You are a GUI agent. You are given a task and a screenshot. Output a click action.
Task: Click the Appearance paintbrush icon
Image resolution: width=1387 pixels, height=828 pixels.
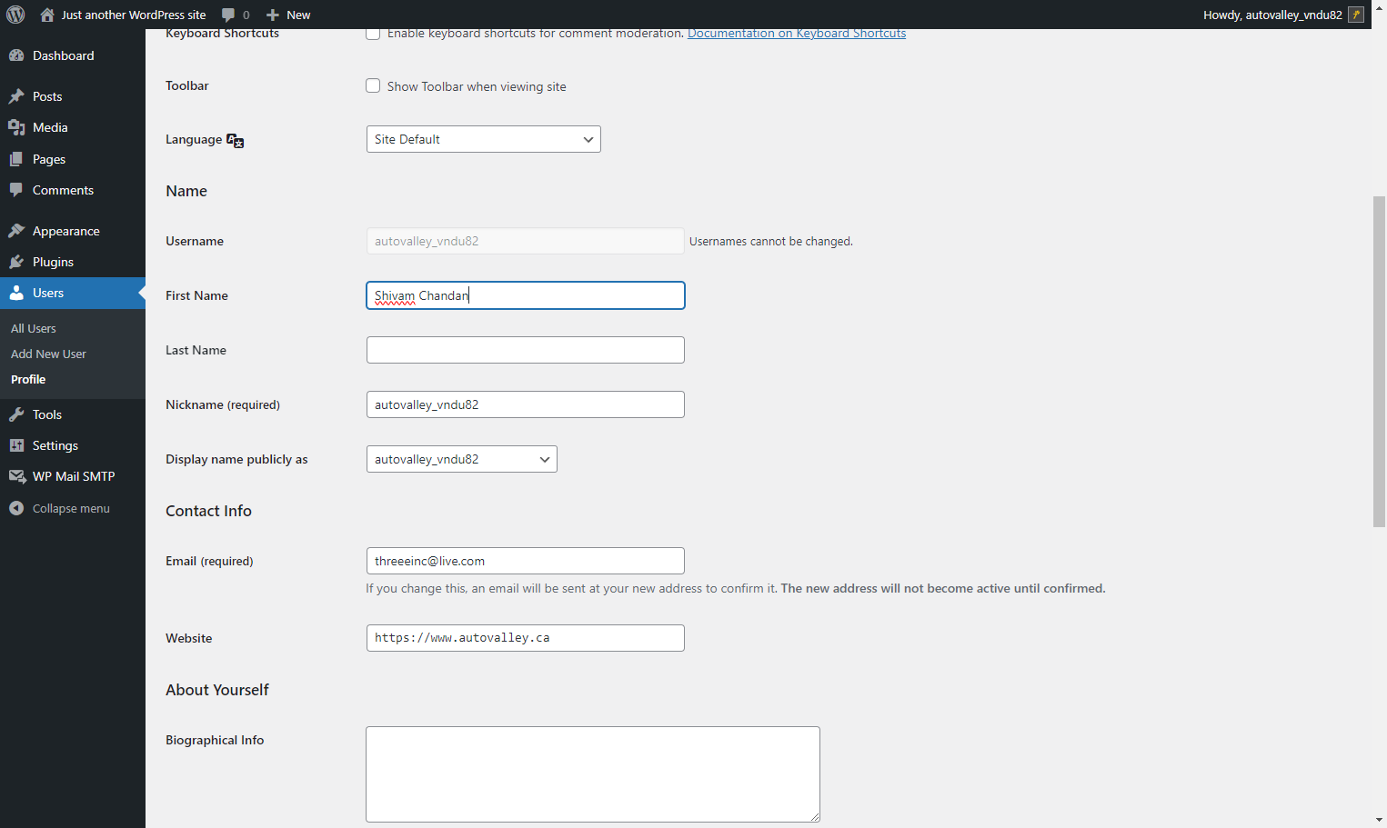(16, 231)
